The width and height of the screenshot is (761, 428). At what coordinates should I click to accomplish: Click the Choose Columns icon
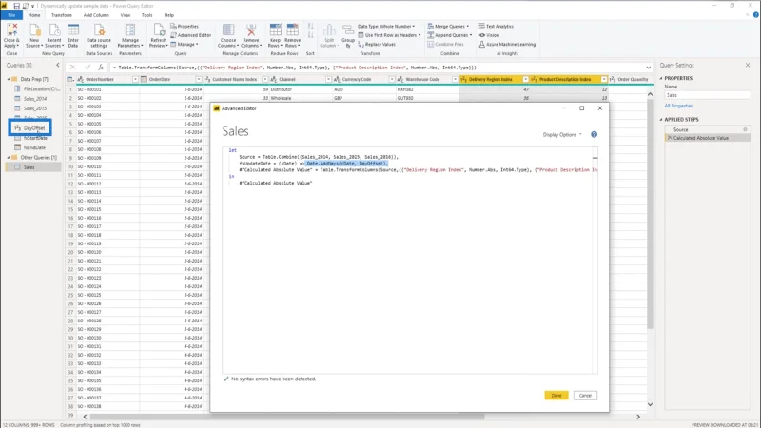[228, 30]
